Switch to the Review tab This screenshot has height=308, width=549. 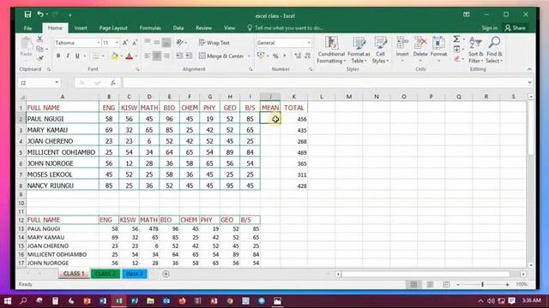203,28
